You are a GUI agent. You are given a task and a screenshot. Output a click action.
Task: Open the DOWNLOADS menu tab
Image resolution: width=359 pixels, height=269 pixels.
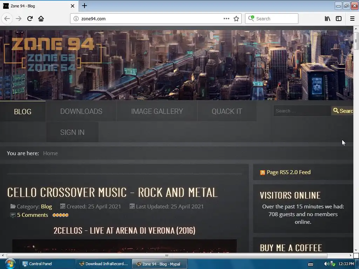tap(81, 111)
